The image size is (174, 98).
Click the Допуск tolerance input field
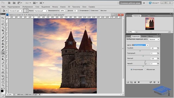[75, 11]
